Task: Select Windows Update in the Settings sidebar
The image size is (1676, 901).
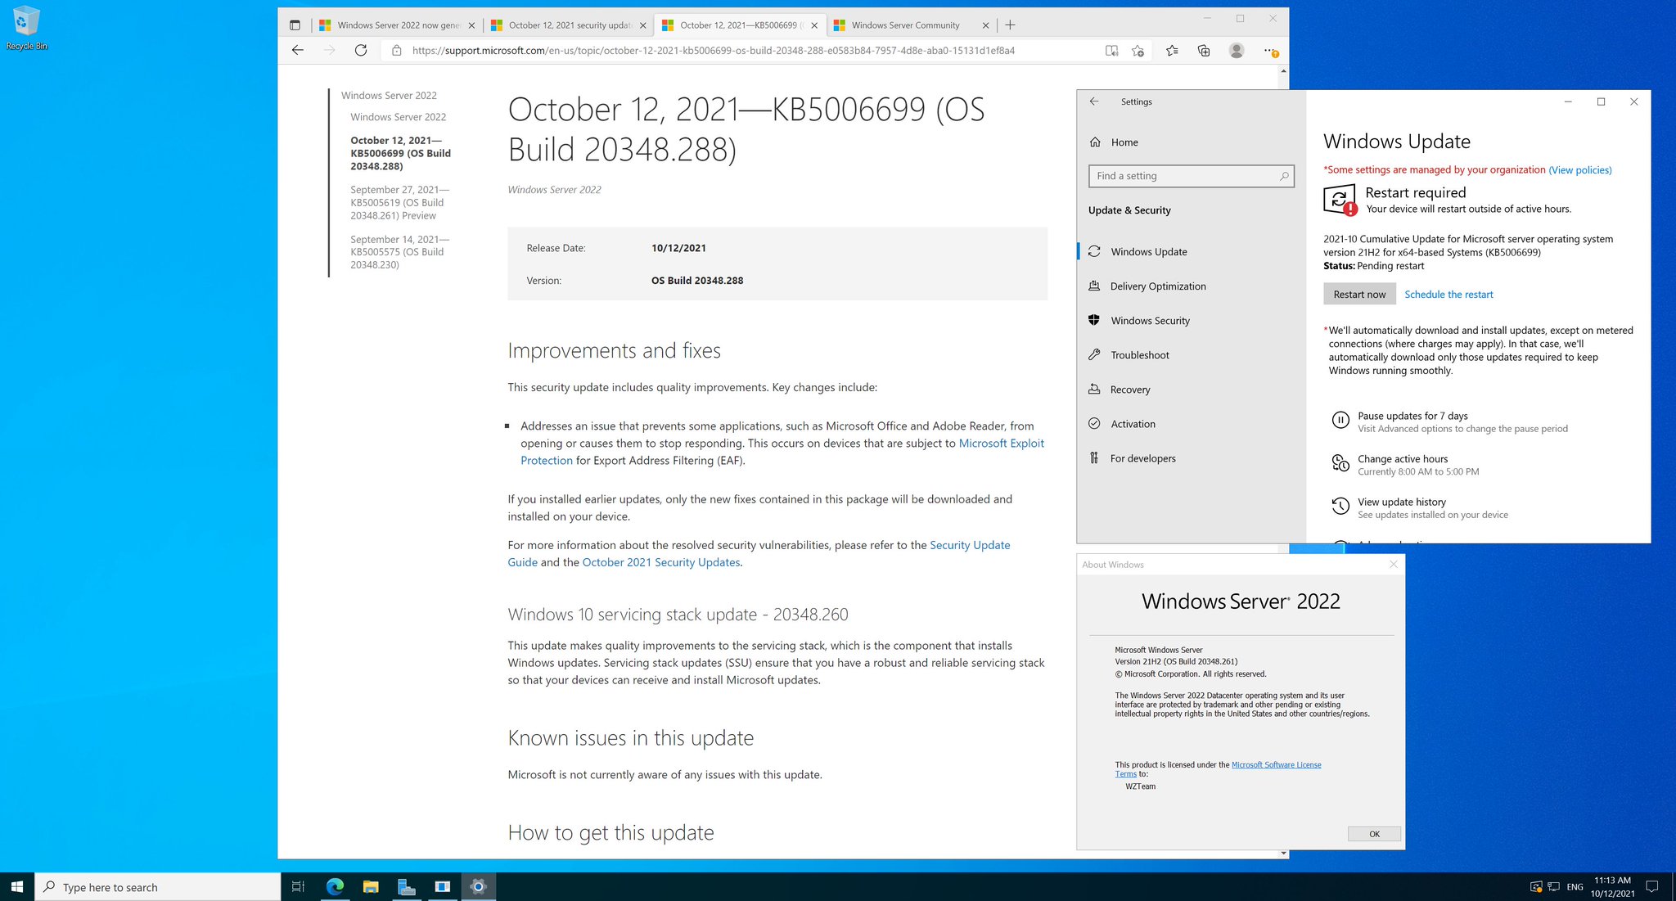Action: pos(1148,251)
